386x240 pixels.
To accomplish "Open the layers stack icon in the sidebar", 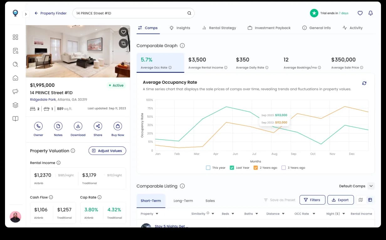I will point(15,105).
